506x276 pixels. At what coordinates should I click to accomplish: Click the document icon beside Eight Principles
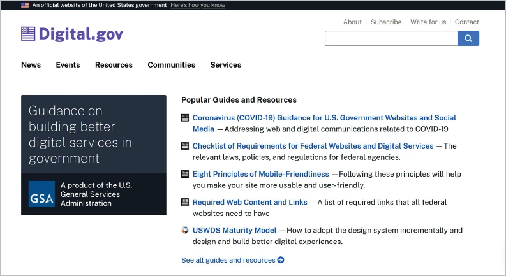click(x=185, y=174)
